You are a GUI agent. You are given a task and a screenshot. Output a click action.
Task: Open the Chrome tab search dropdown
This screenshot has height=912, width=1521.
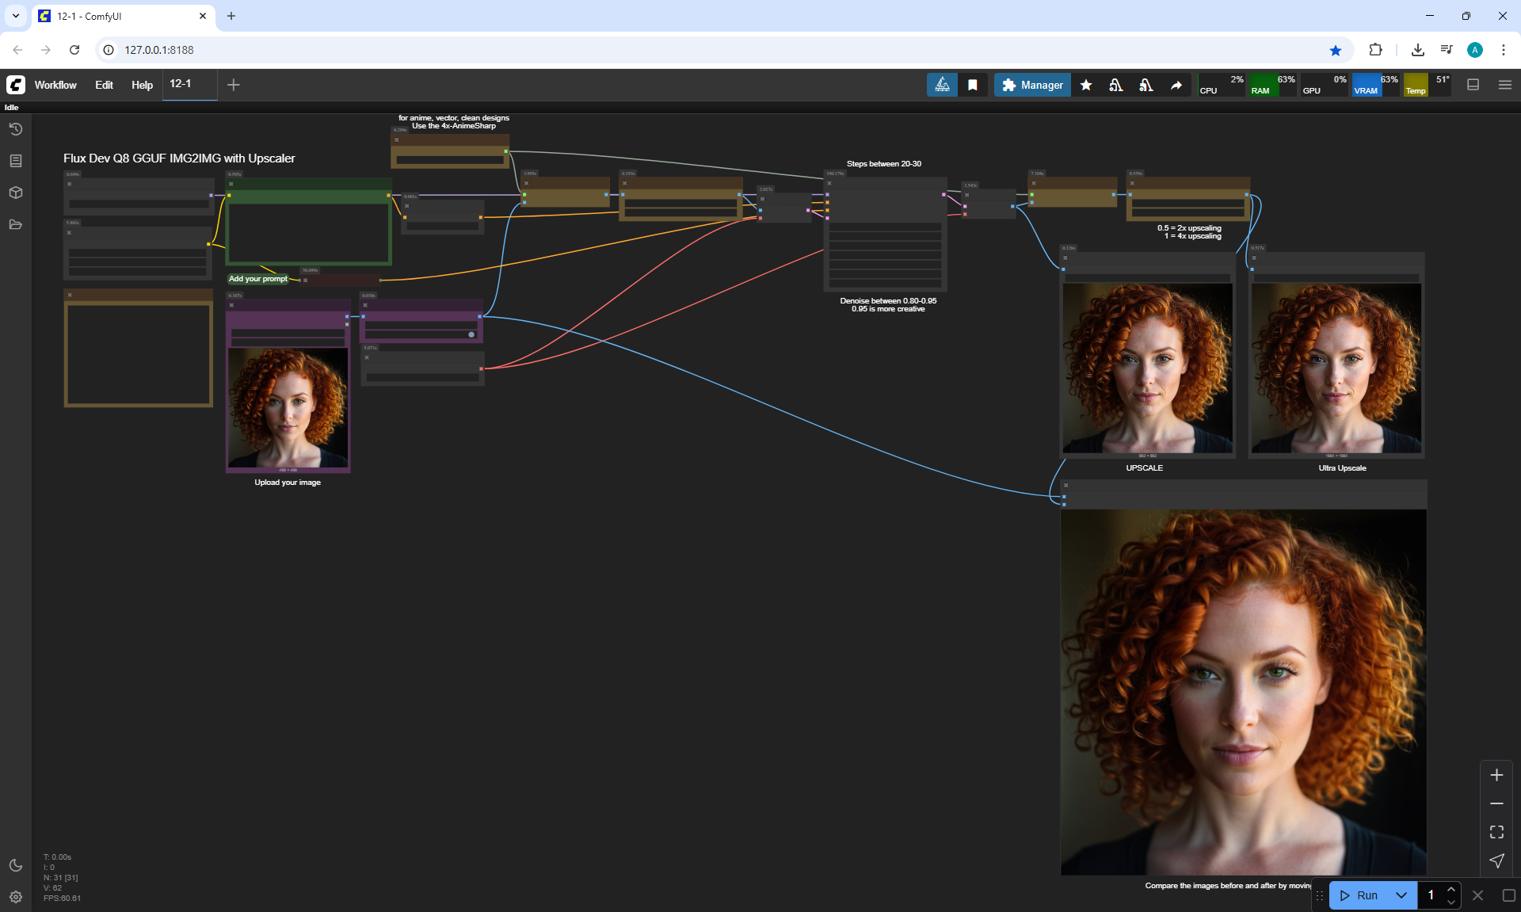[x=15, y=16]
